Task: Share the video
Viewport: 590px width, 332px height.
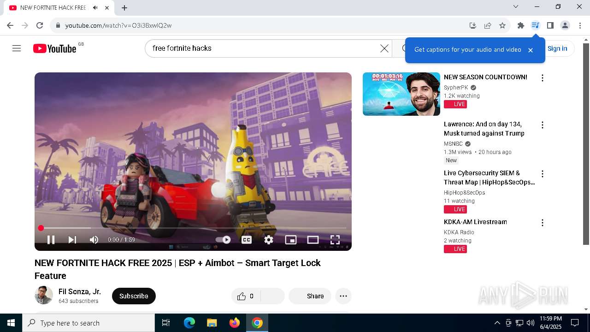Action: click(x=310, y=296)
